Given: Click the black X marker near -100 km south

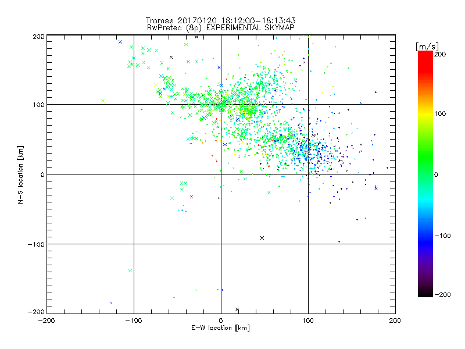Looking at the screenshot, I should [262, 238].
